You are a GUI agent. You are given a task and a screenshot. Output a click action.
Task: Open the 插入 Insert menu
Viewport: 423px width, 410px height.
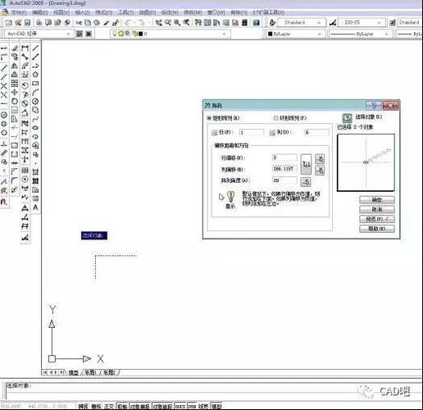click(82, 12)
